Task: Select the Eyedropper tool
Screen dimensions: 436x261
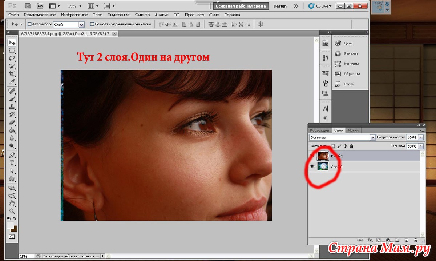Action: click(x=12, y=81)
